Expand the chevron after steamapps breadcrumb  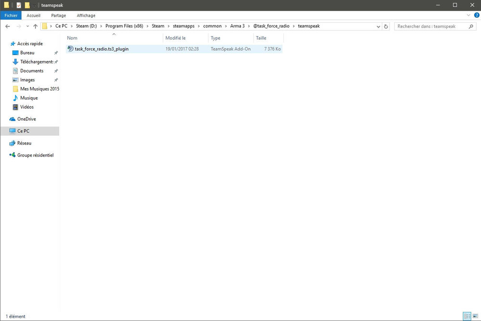click(199, 26)
